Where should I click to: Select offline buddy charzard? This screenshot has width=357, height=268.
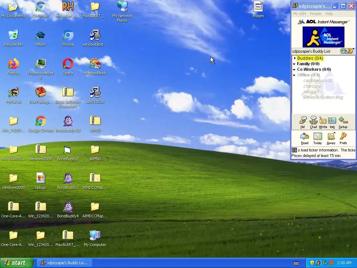tap(312, 86)
